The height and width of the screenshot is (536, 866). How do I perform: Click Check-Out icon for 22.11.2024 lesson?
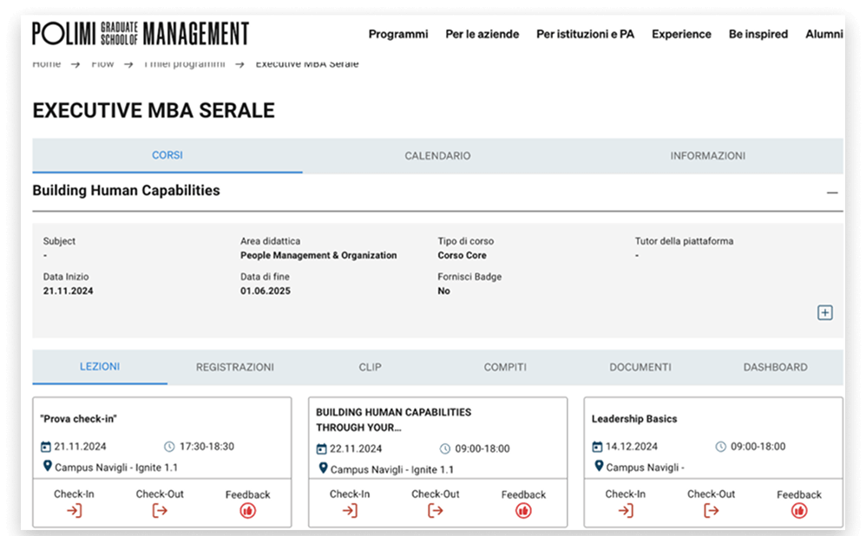[x=436, y=510]
